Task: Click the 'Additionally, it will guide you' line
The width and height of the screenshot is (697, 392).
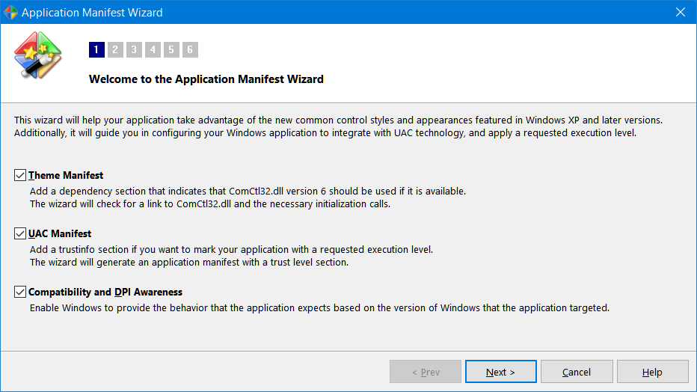Action: (325, 133)
